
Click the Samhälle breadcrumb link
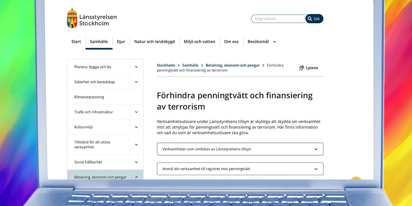(190, 65)
